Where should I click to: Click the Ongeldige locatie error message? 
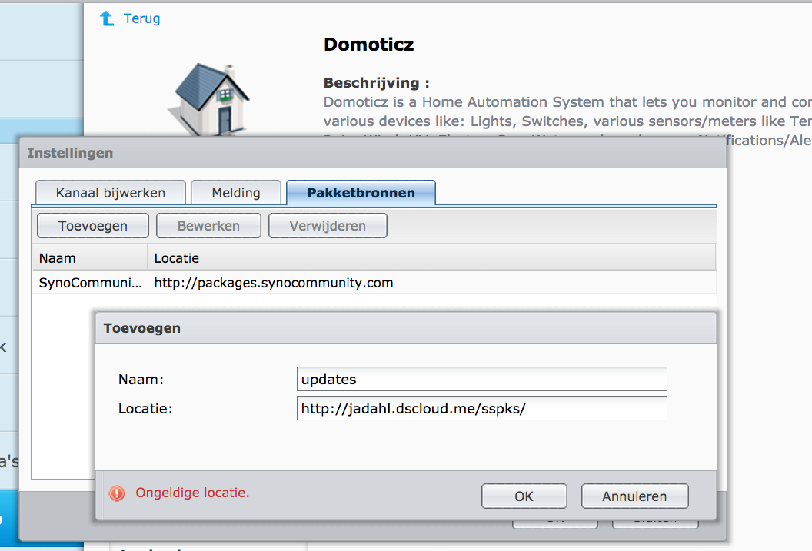193,493
